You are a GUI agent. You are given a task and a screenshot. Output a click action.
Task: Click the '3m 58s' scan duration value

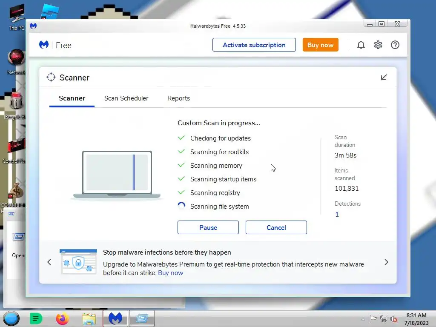tap(345, 155)
